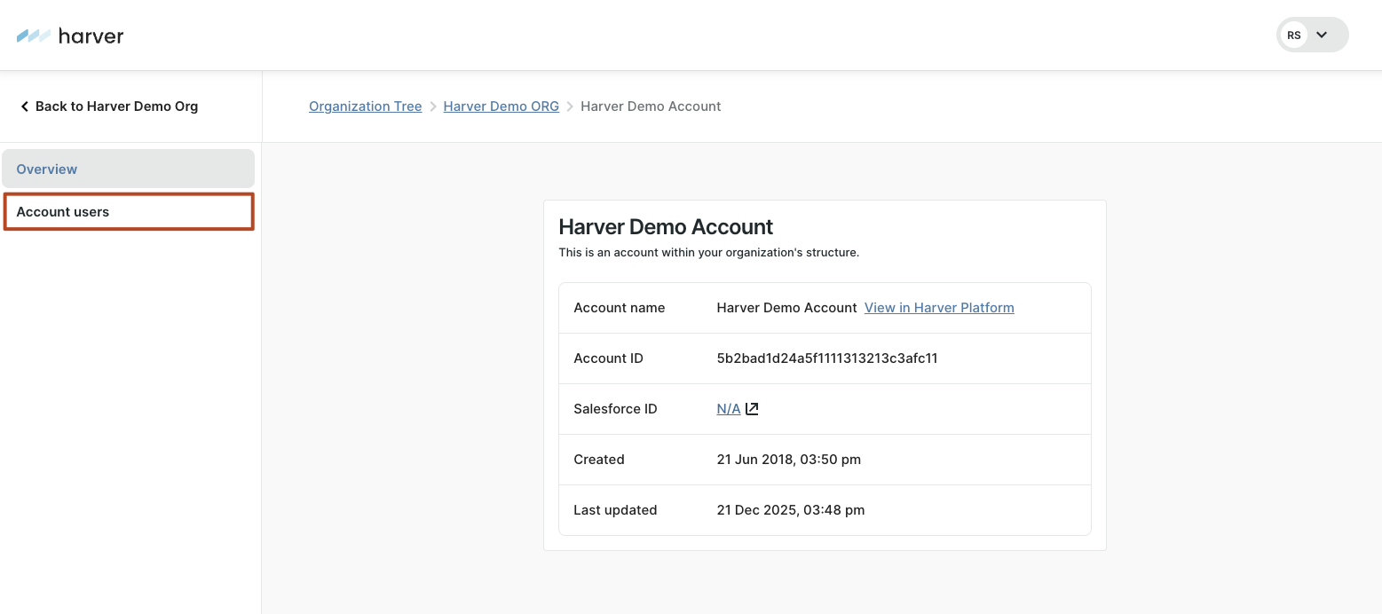1382x614 pixels.
Task: Click the Created date value
Action: pos(788,460)
